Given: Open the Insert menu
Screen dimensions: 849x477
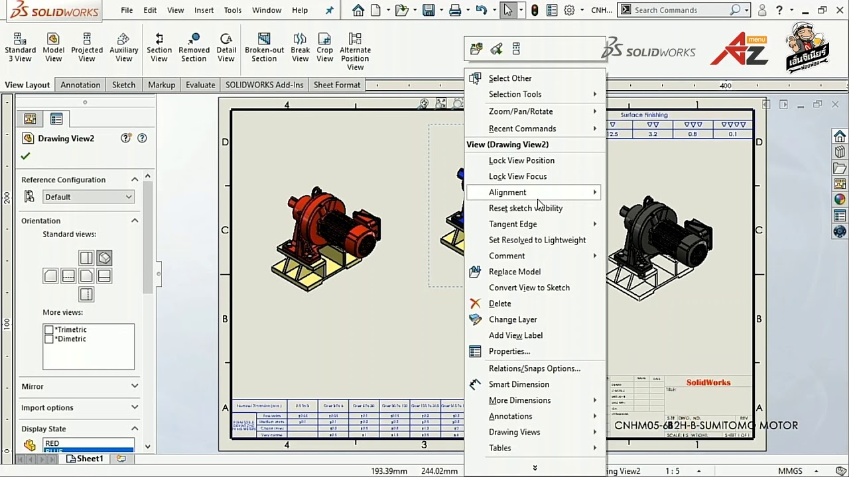Looking at the screenshot, I should [204, 10].
